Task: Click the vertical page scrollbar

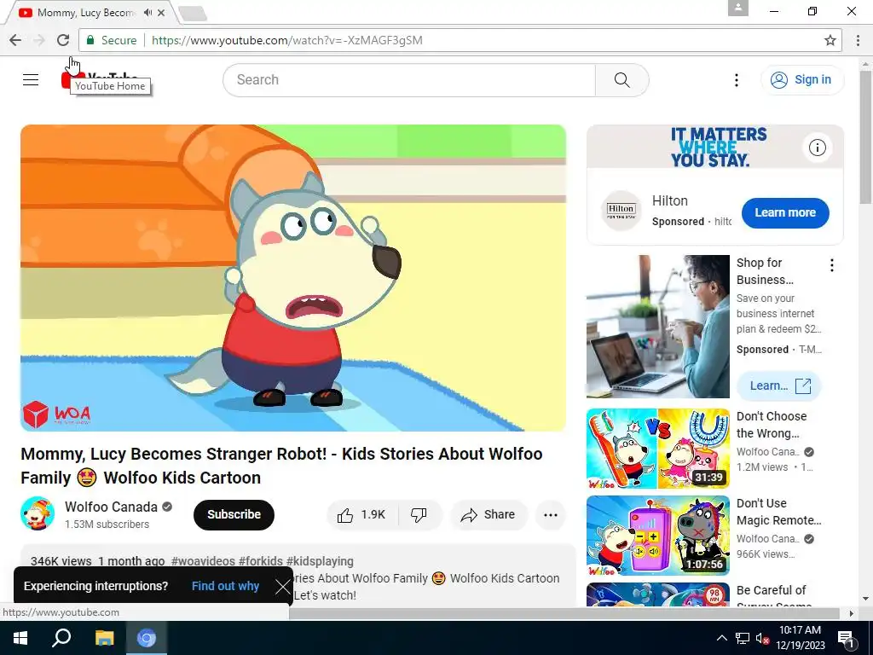Action: tap(865, 136)
